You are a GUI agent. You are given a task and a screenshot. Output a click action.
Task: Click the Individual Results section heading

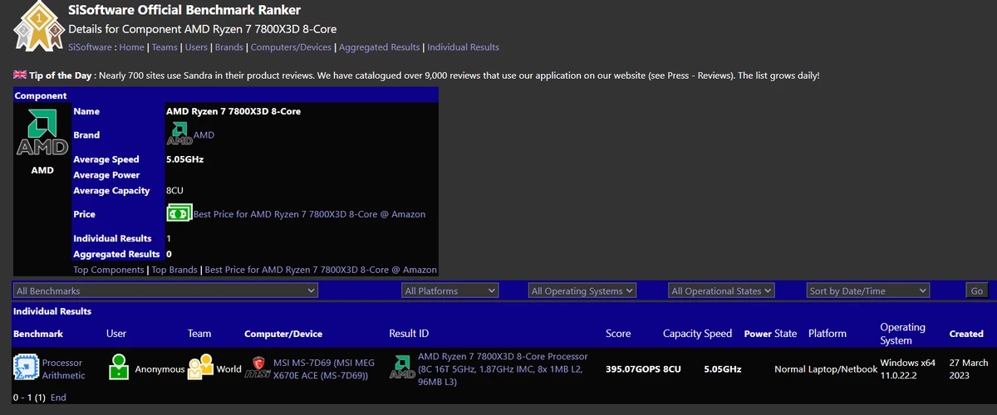pos(52,311)
